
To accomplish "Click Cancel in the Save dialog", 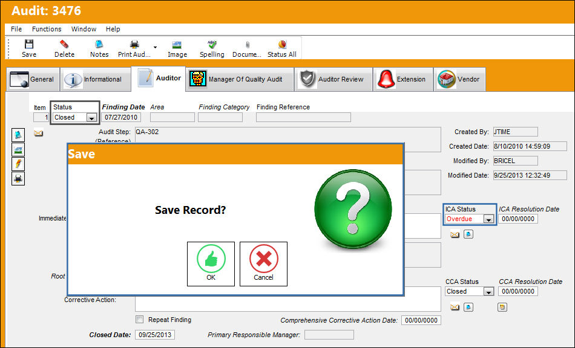I will (263, 264).
